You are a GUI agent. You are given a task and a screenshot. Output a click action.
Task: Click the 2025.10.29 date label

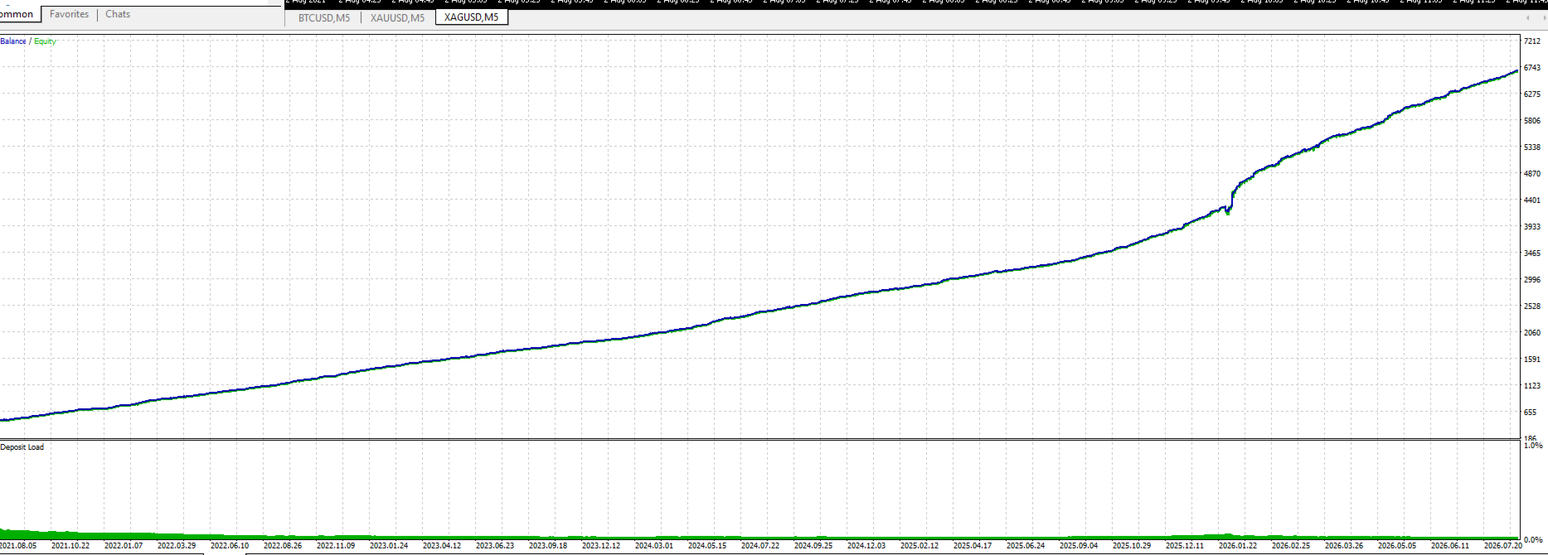coord(1132,546)
